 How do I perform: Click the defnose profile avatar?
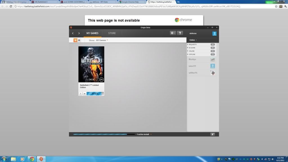tap(214, 33)
